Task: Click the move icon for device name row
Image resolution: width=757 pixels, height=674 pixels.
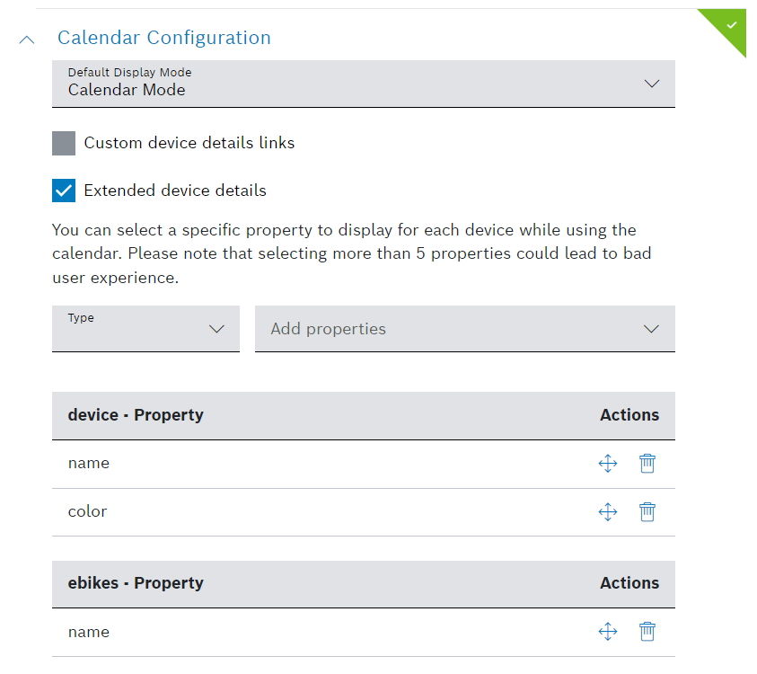Action: pyautogui.click(x=608, y=464)
